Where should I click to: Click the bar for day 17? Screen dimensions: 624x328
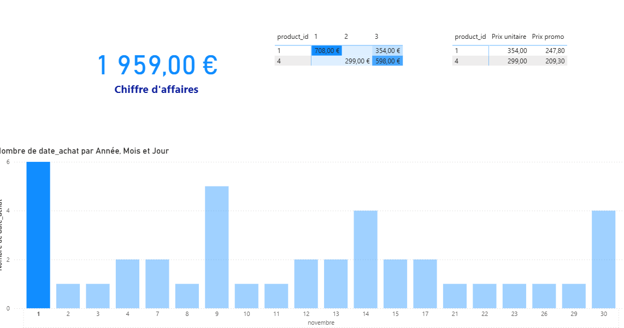[x=425, y=284]
